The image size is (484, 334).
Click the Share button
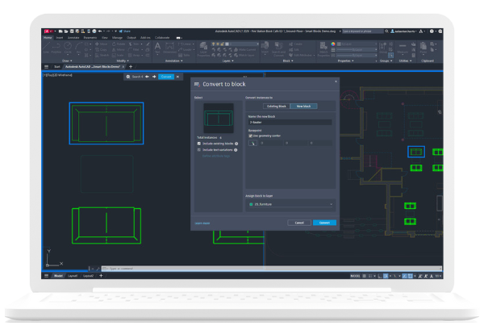[x=125, y=31]
